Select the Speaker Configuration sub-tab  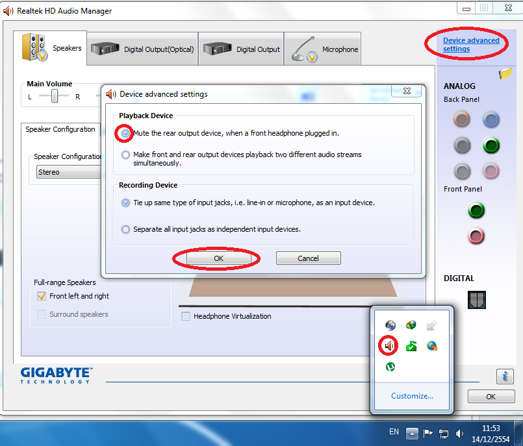click(x=60, y=129)
